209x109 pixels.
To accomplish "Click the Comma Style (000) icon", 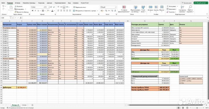I will tap(109, 11).
